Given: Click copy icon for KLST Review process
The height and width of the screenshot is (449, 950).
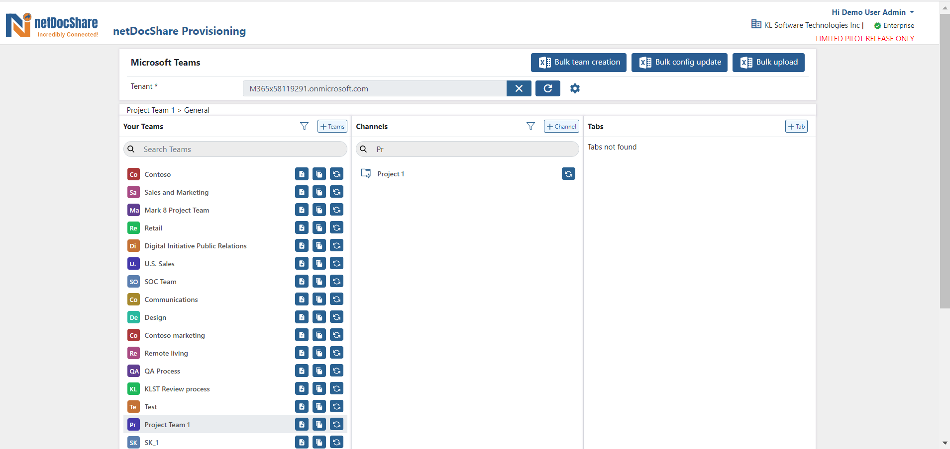Looking at the screenshot, I should coord(319,388).
